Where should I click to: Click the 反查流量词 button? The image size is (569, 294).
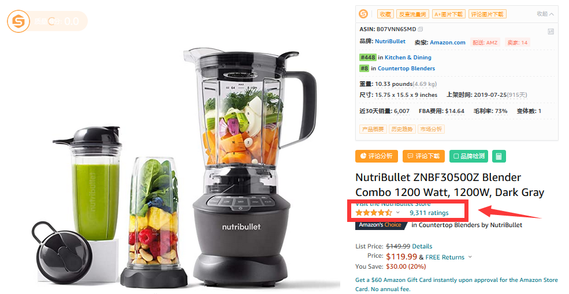point(412,14)
